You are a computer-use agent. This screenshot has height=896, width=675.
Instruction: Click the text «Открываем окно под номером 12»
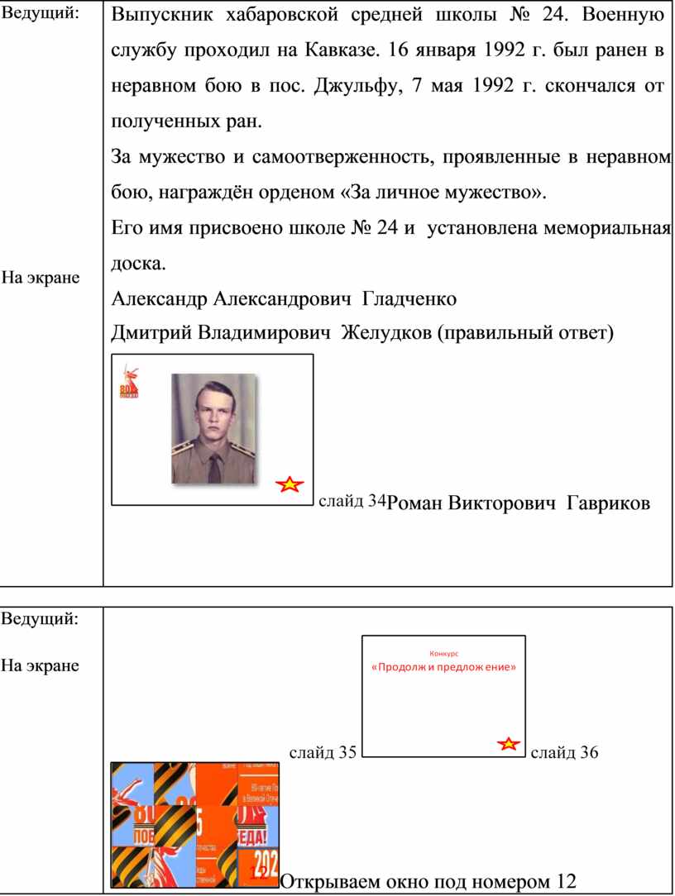tap(428, 881)
